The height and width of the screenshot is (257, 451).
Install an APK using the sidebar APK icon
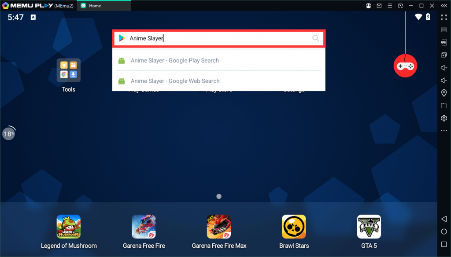(x=444, y=42)
